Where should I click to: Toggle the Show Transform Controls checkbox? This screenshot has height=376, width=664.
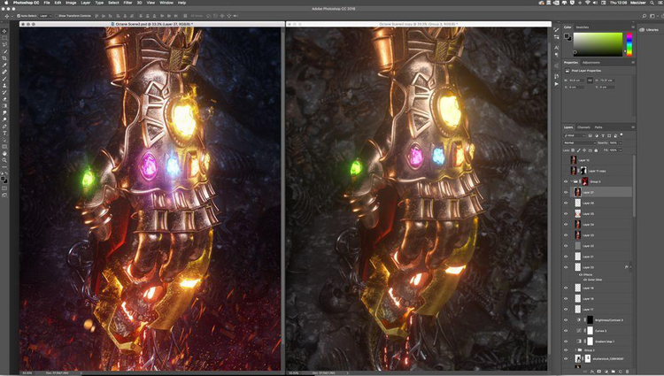(57, 16)
